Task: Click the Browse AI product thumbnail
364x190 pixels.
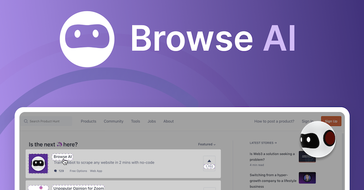Action: (x=38, y=164)
